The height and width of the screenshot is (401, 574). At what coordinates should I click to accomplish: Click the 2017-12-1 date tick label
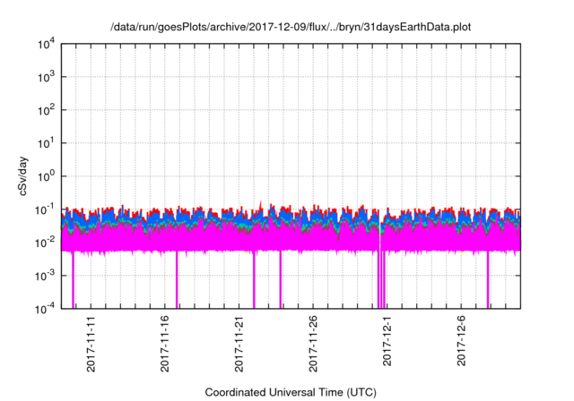(387, 341)
